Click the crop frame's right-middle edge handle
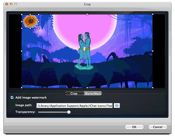The image size is (175, 139). (153, 51)
